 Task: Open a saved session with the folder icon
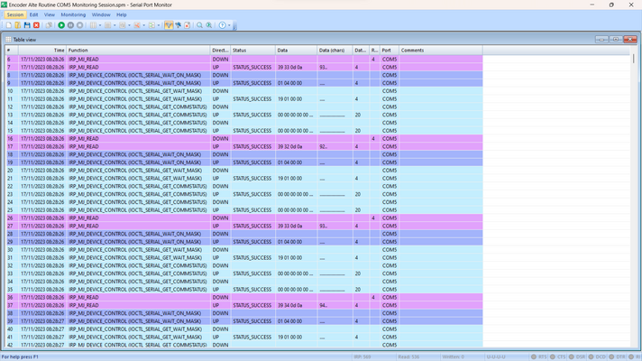click(x=18, y=25)
